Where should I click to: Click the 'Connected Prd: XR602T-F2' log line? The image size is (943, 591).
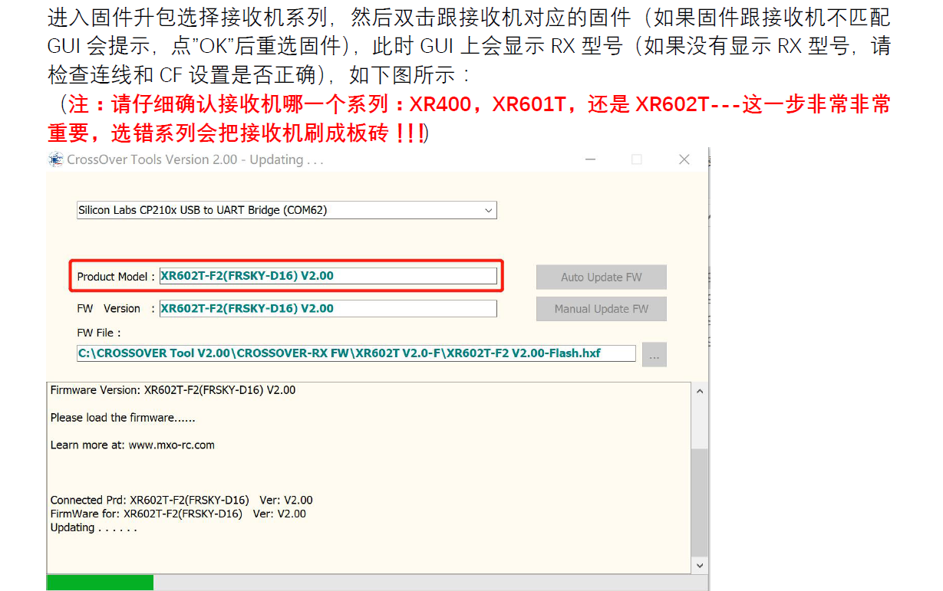coord(182,500)
